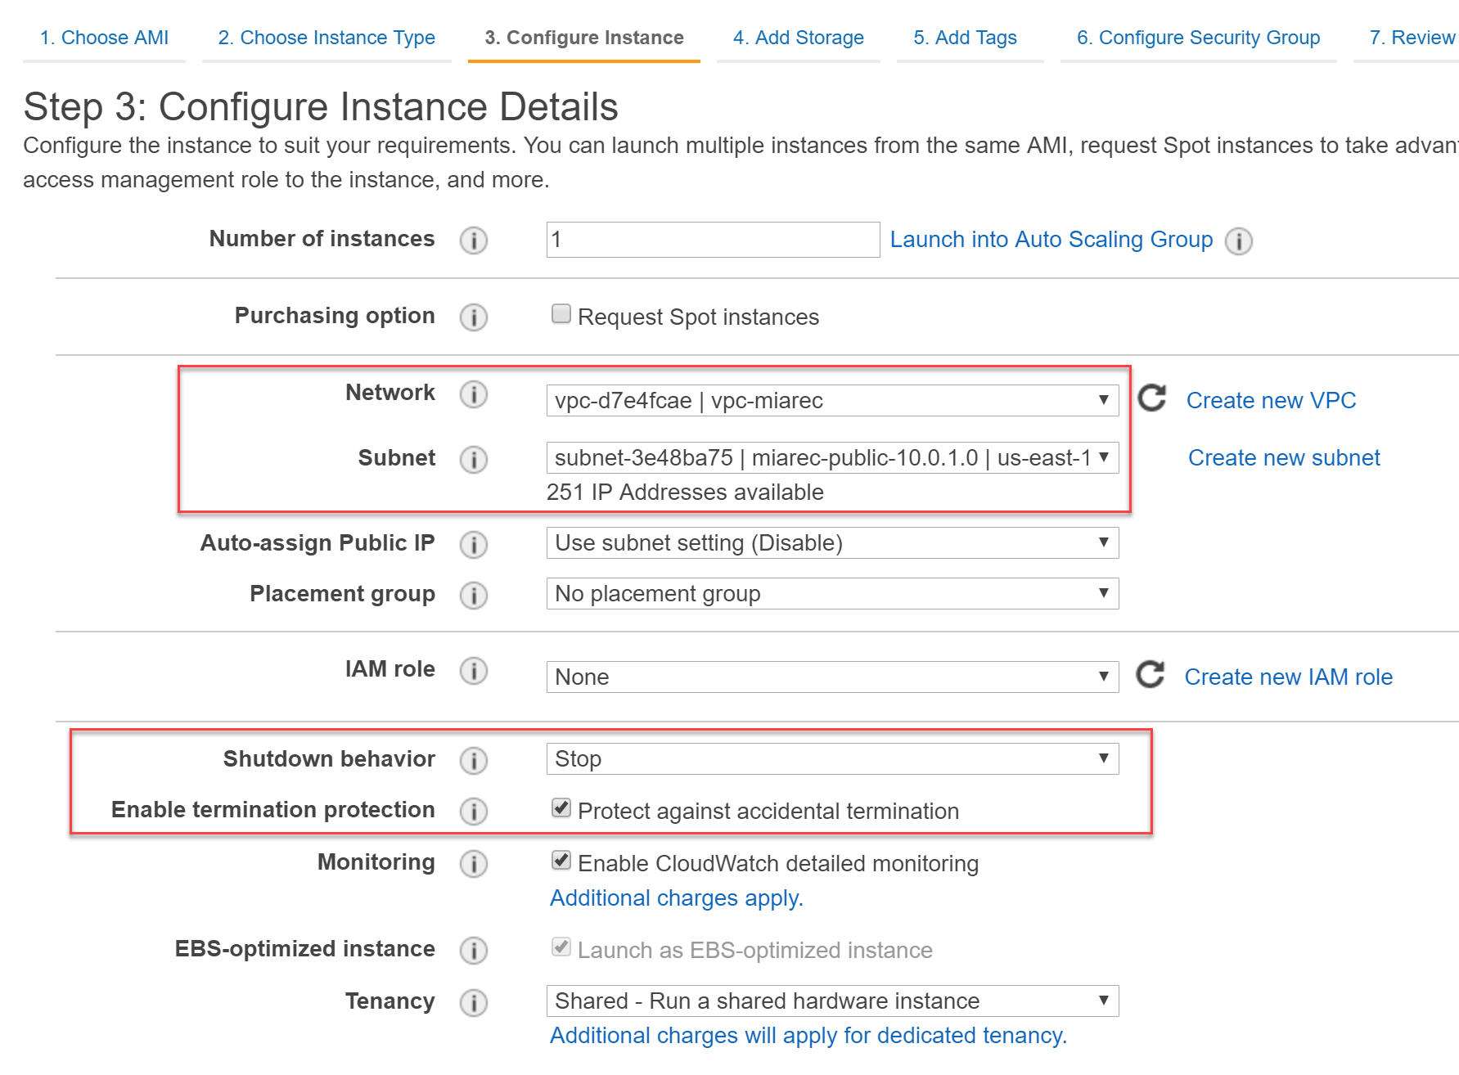Select 3. Configure Instance tab
Image resolution: width=1459 pixels, height=1075 pixels.
point(584,38)
